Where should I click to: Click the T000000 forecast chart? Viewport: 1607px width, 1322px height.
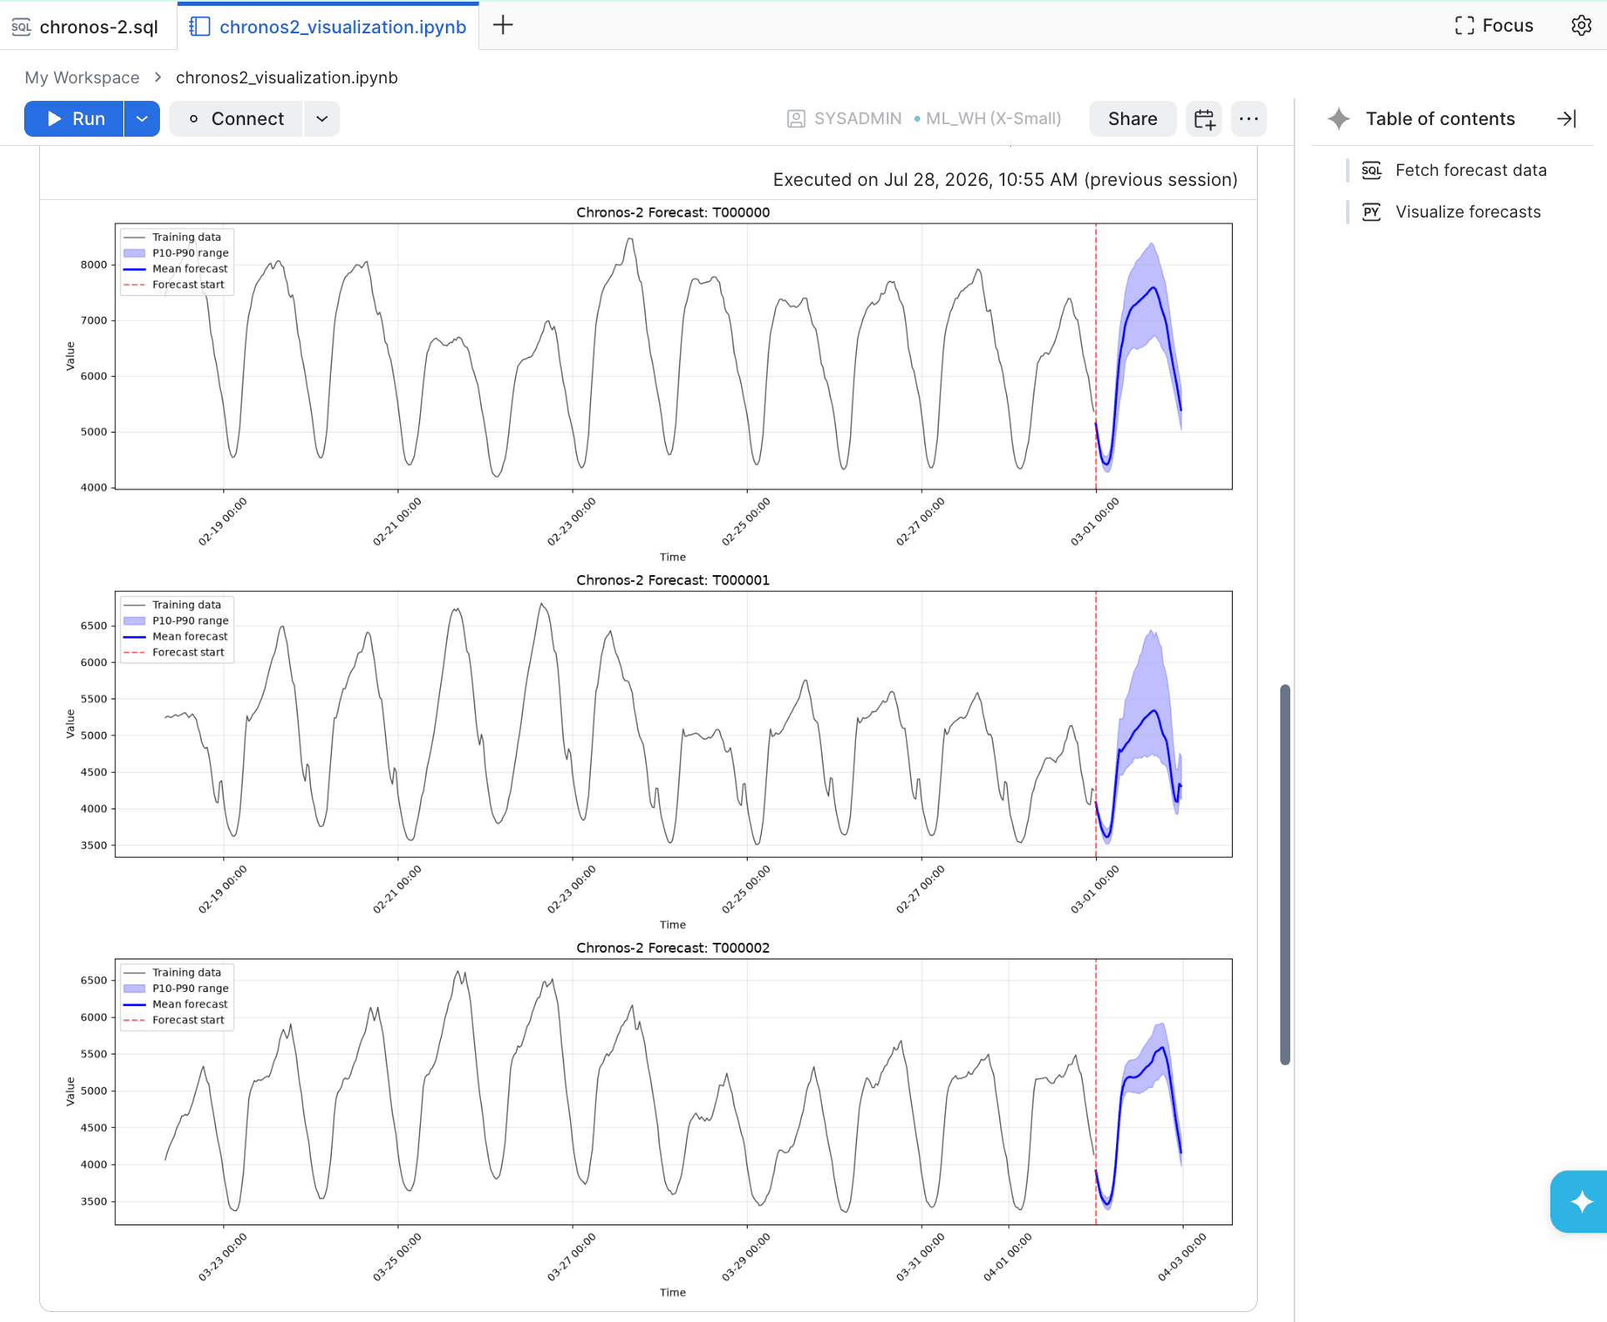tap(673, 356)
